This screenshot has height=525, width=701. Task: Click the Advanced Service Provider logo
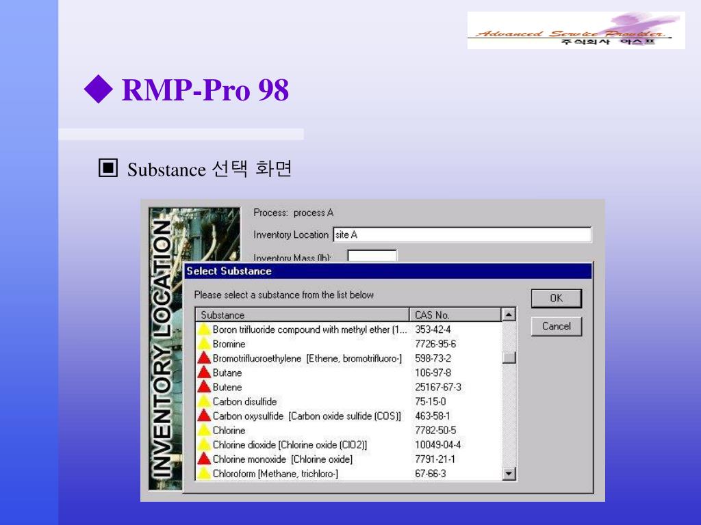pyautogui.click(x=576, y=30)
